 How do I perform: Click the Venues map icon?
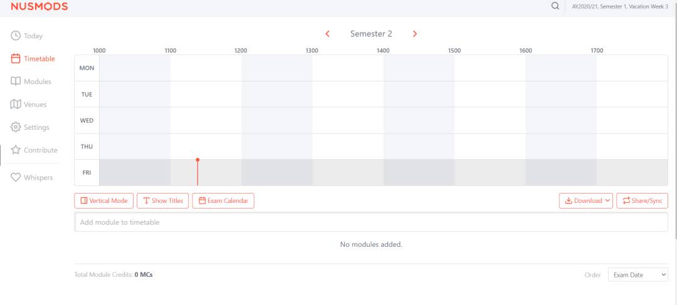pyautogui.click(x=16, y=105)
